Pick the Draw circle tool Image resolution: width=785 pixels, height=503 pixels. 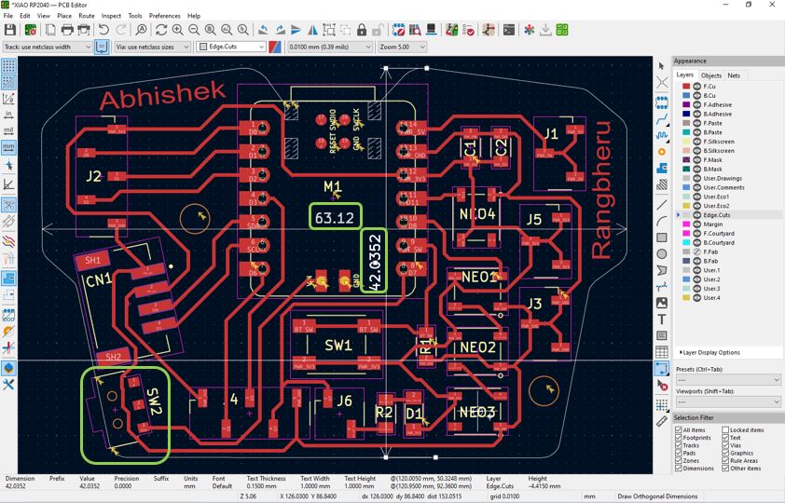coord(662,254)
